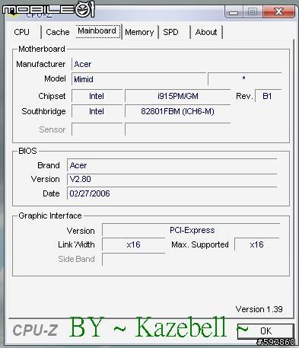Click the BIOS Brand Acer field

tap(172, 165)
